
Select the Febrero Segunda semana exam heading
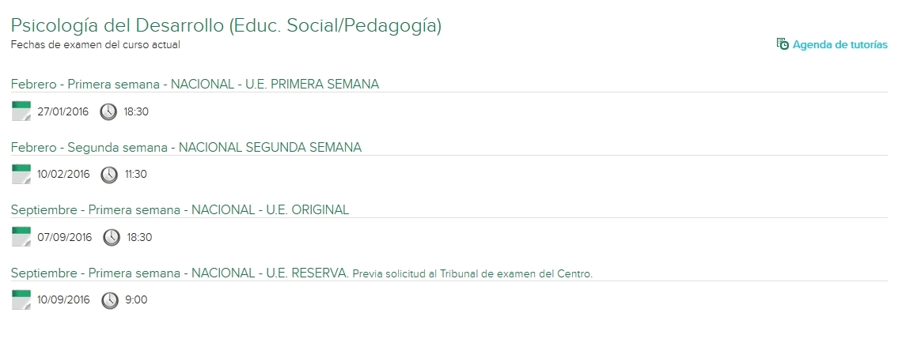(186, 147)
